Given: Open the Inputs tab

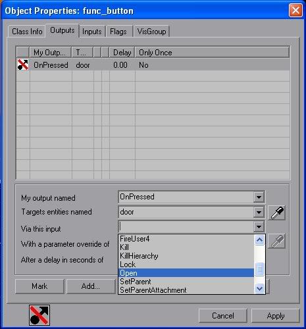Looking at the screenshot, I should pyautogui.click(x=92, y=32).
